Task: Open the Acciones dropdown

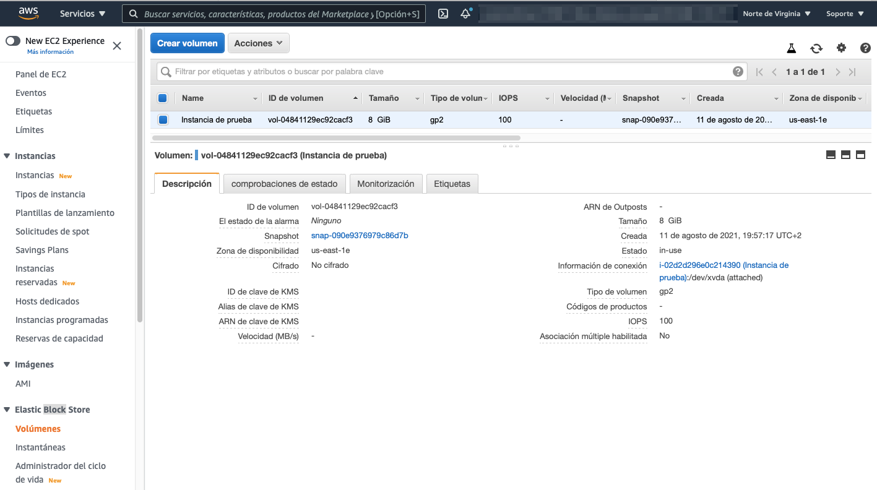Action: (x=259, y=43)
